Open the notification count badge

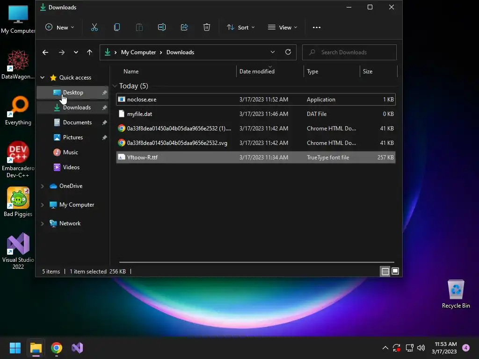[466, 348]
